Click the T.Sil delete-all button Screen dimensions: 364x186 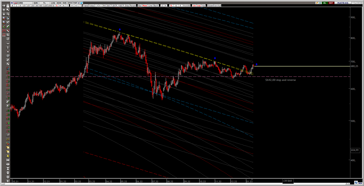coord(113,6)
